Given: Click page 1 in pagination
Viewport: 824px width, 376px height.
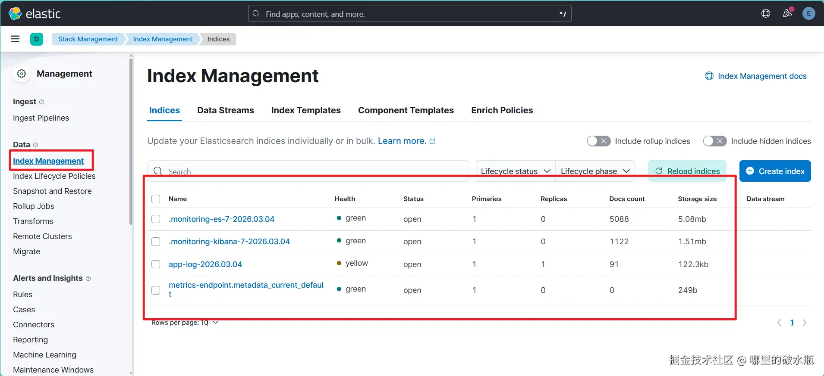Looking at the screenshot, I should click(x=792, y=323).
